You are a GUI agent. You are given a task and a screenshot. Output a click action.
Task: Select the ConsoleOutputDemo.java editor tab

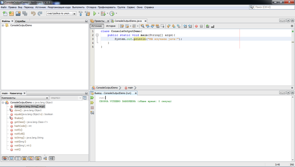128,21
